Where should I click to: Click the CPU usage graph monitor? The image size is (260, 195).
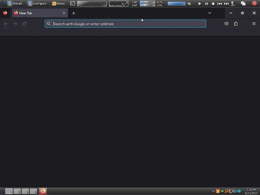pyautogui.click(x=119, y=4)
